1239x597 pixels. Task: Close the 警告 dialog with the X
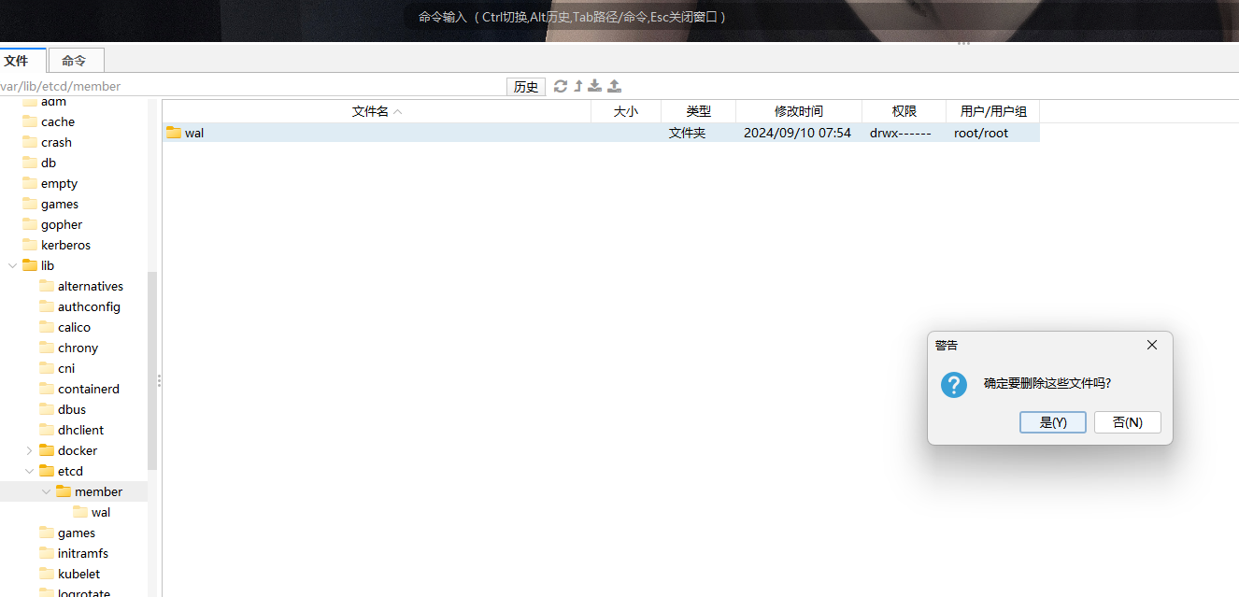(x=1151, y=345)
